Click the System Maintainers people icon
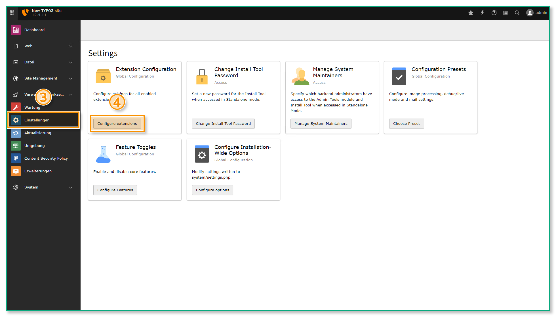This screenshot has height=317, width=556. (300, 76)
